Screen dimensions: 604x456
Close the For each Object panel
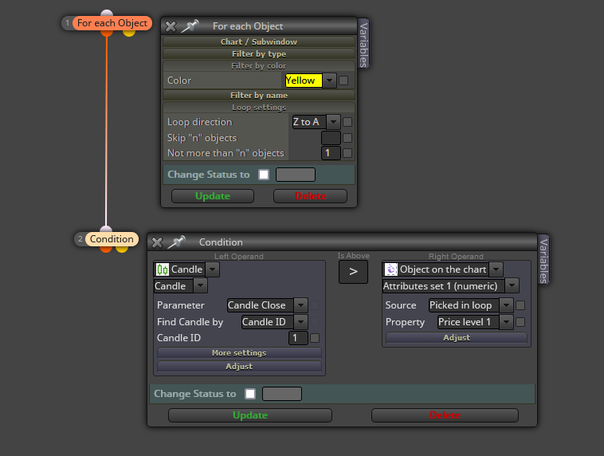171,26
